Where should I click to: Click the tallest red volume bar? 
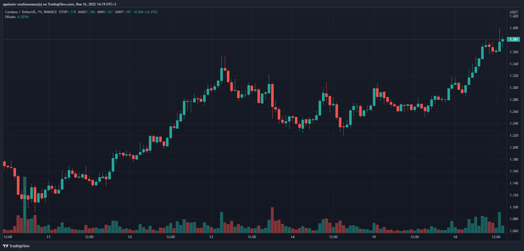click(272, 220)
